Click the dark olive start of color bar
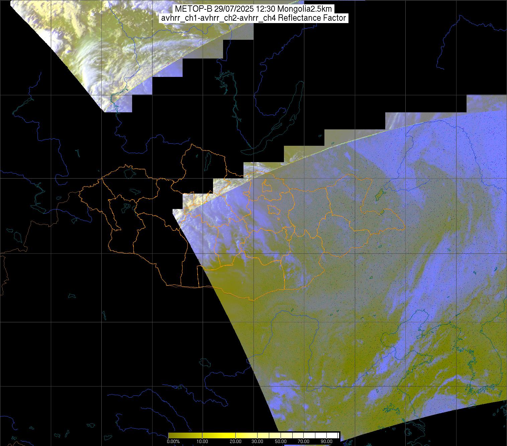 [171, 435]
